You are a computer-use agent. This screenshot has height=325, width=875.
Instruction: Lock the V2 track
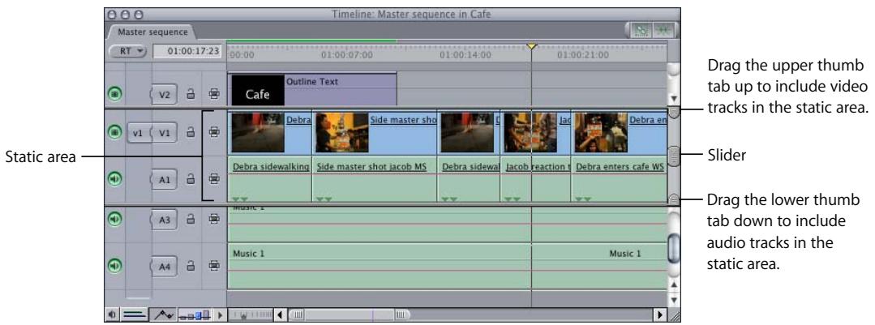[190, 95]
